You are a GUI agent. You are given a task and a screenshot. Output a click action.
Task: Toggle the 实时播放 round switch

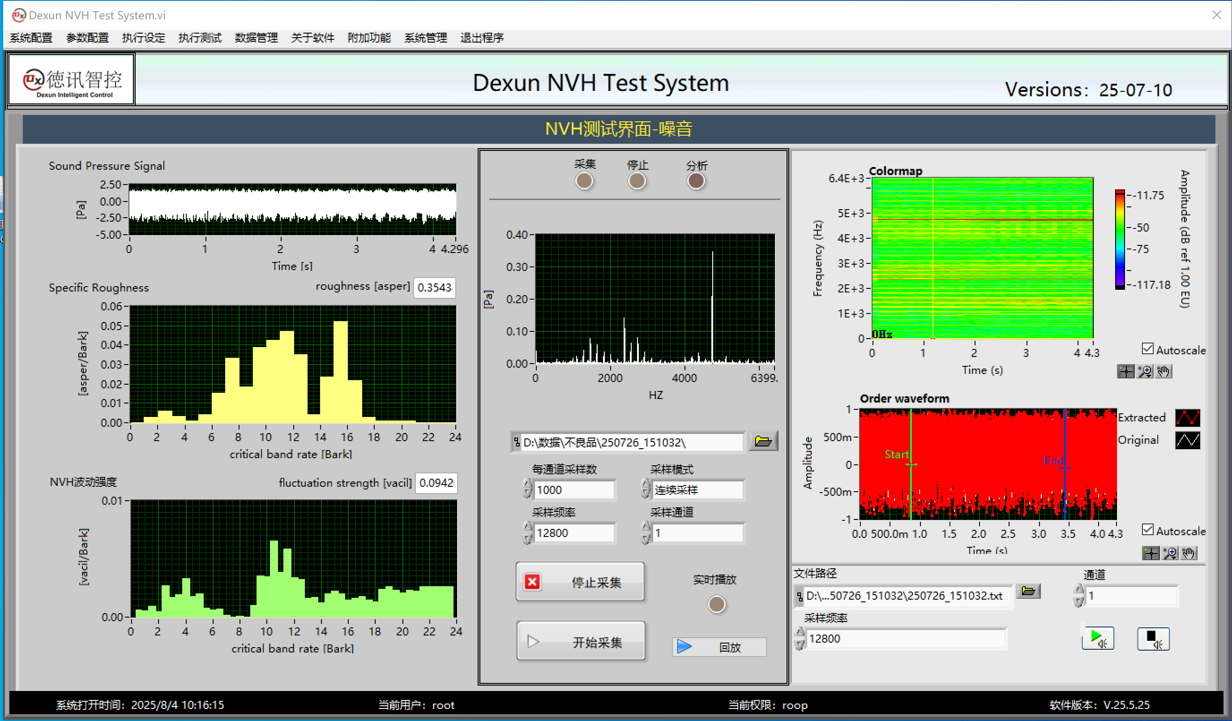click(x=716, y=604)
